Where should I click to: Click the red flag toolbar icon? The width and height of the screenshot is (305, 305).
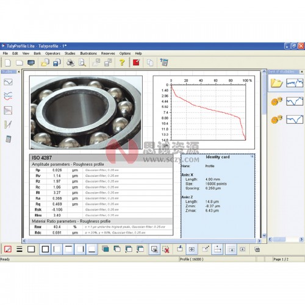click(136, 62)
